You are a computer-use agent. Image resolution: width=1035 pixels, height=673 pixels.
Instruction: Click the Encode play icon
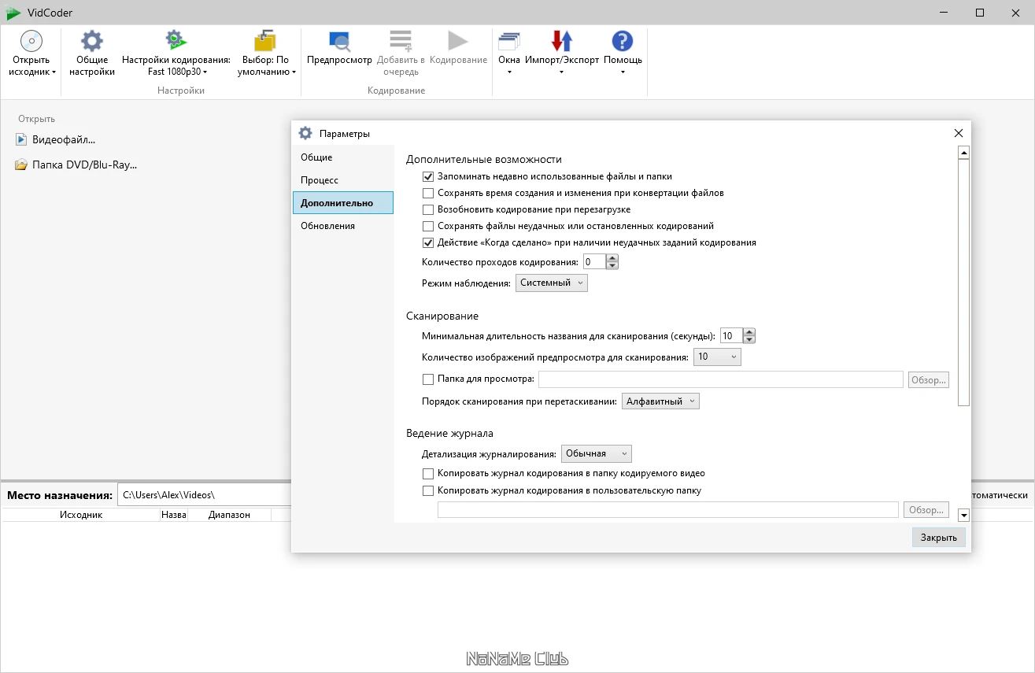coord(457,41)
